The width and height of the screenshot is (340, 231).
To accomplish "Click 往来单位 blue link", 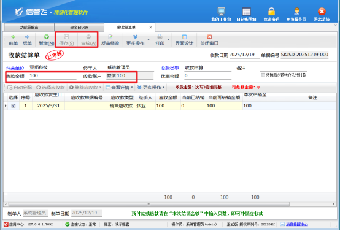I will click(x=15, y=69).
